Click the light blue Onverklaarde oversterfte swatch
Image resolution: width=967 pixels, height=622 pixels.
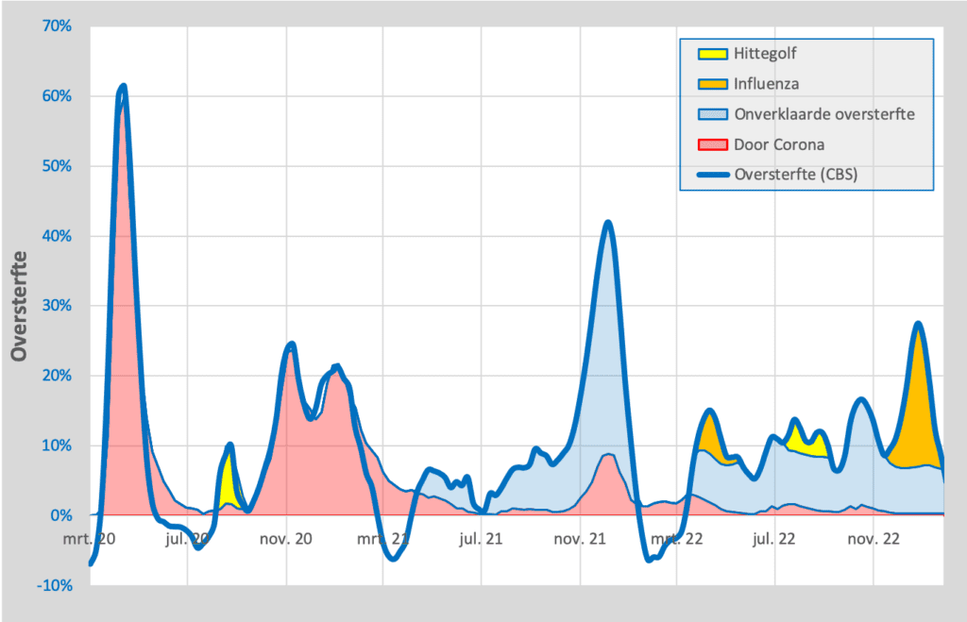pyautogui.click(x=712, y=114)
